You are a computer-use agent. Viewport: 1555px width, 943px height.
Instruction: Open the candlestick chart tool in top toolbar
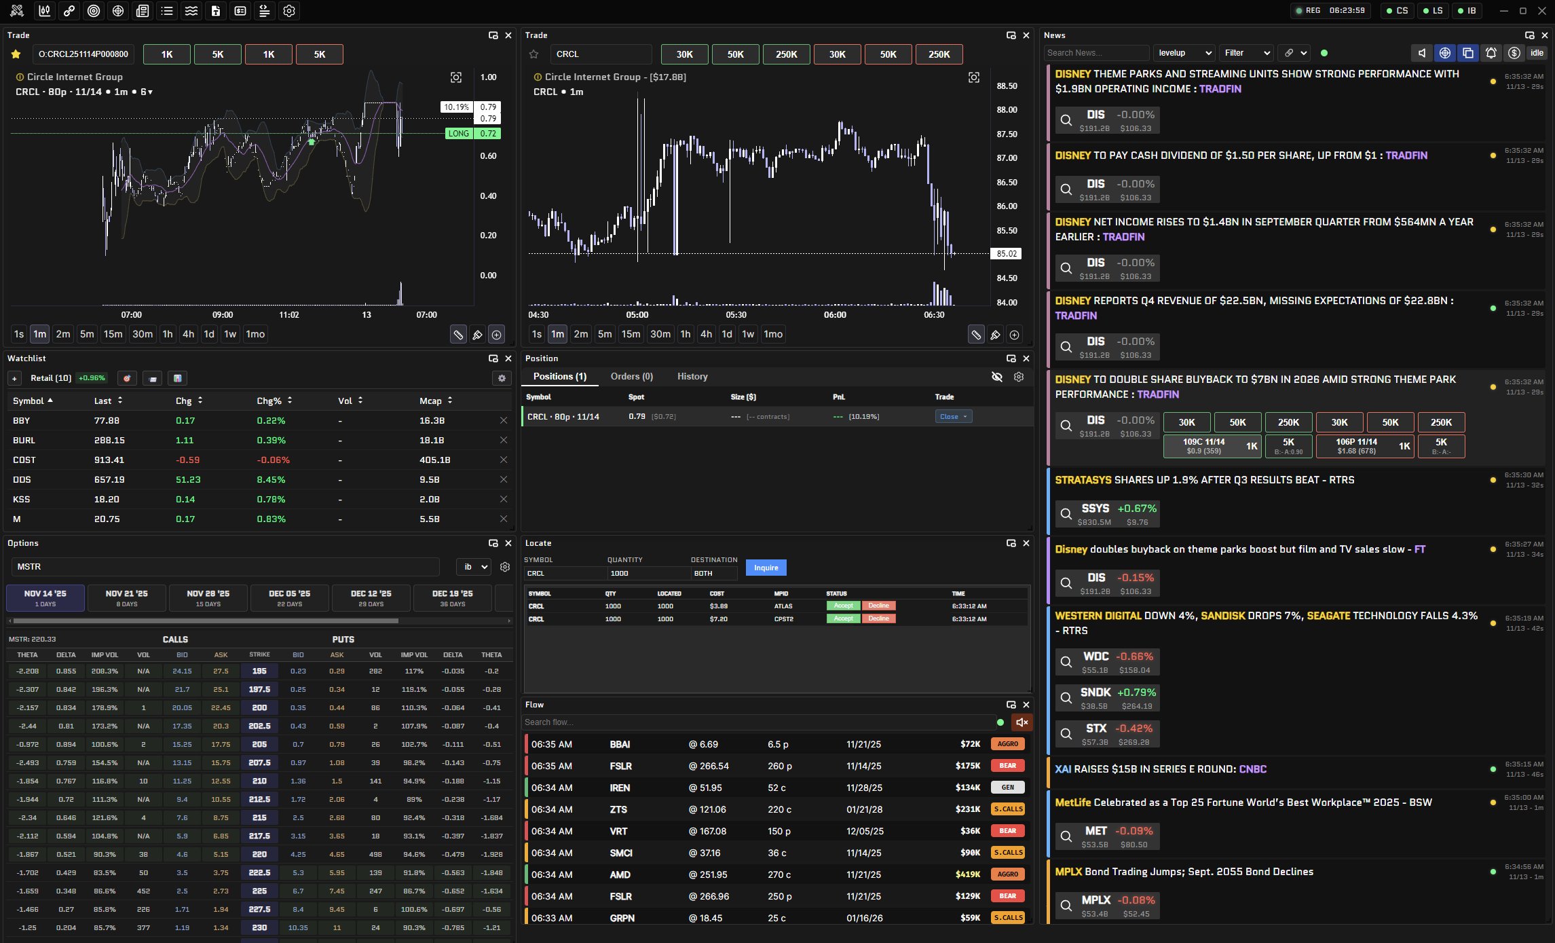[45, 11]
